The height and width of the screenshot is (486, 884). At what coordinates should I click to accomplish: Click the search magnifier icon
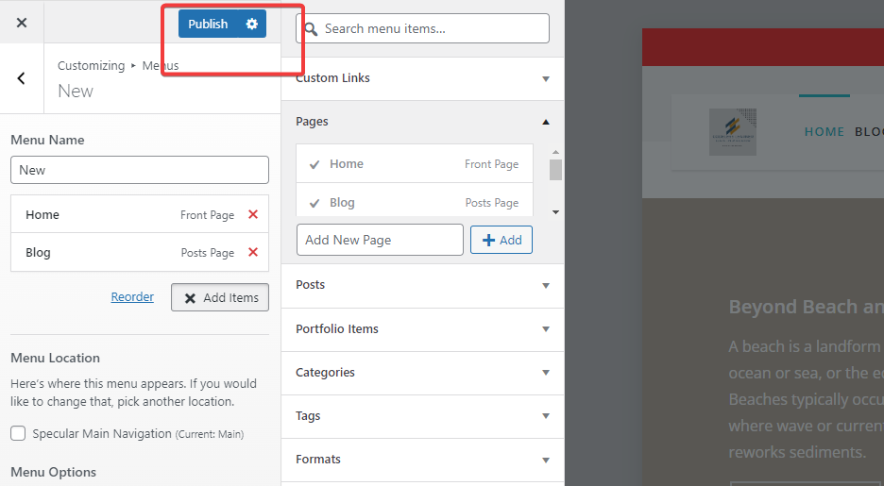click(x=311, y=28)
